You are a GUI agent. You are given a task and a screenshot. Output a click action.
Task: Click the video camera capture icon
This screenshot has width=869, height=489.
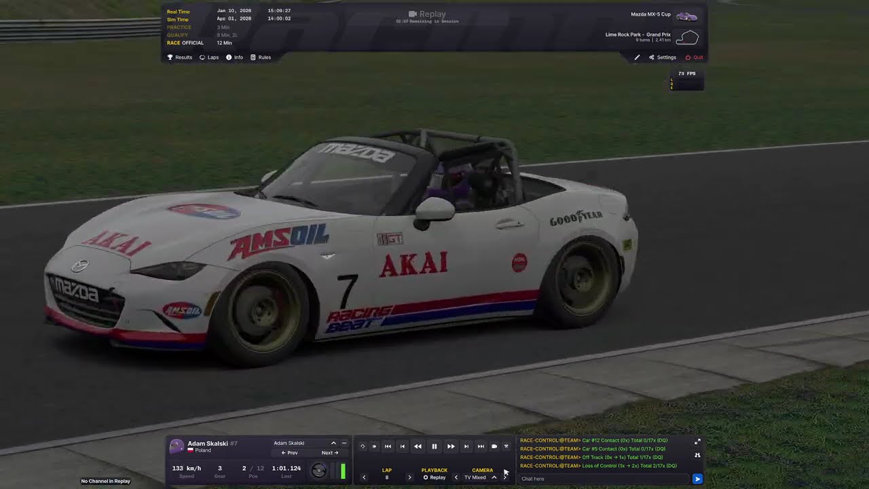tap(494, 446)
